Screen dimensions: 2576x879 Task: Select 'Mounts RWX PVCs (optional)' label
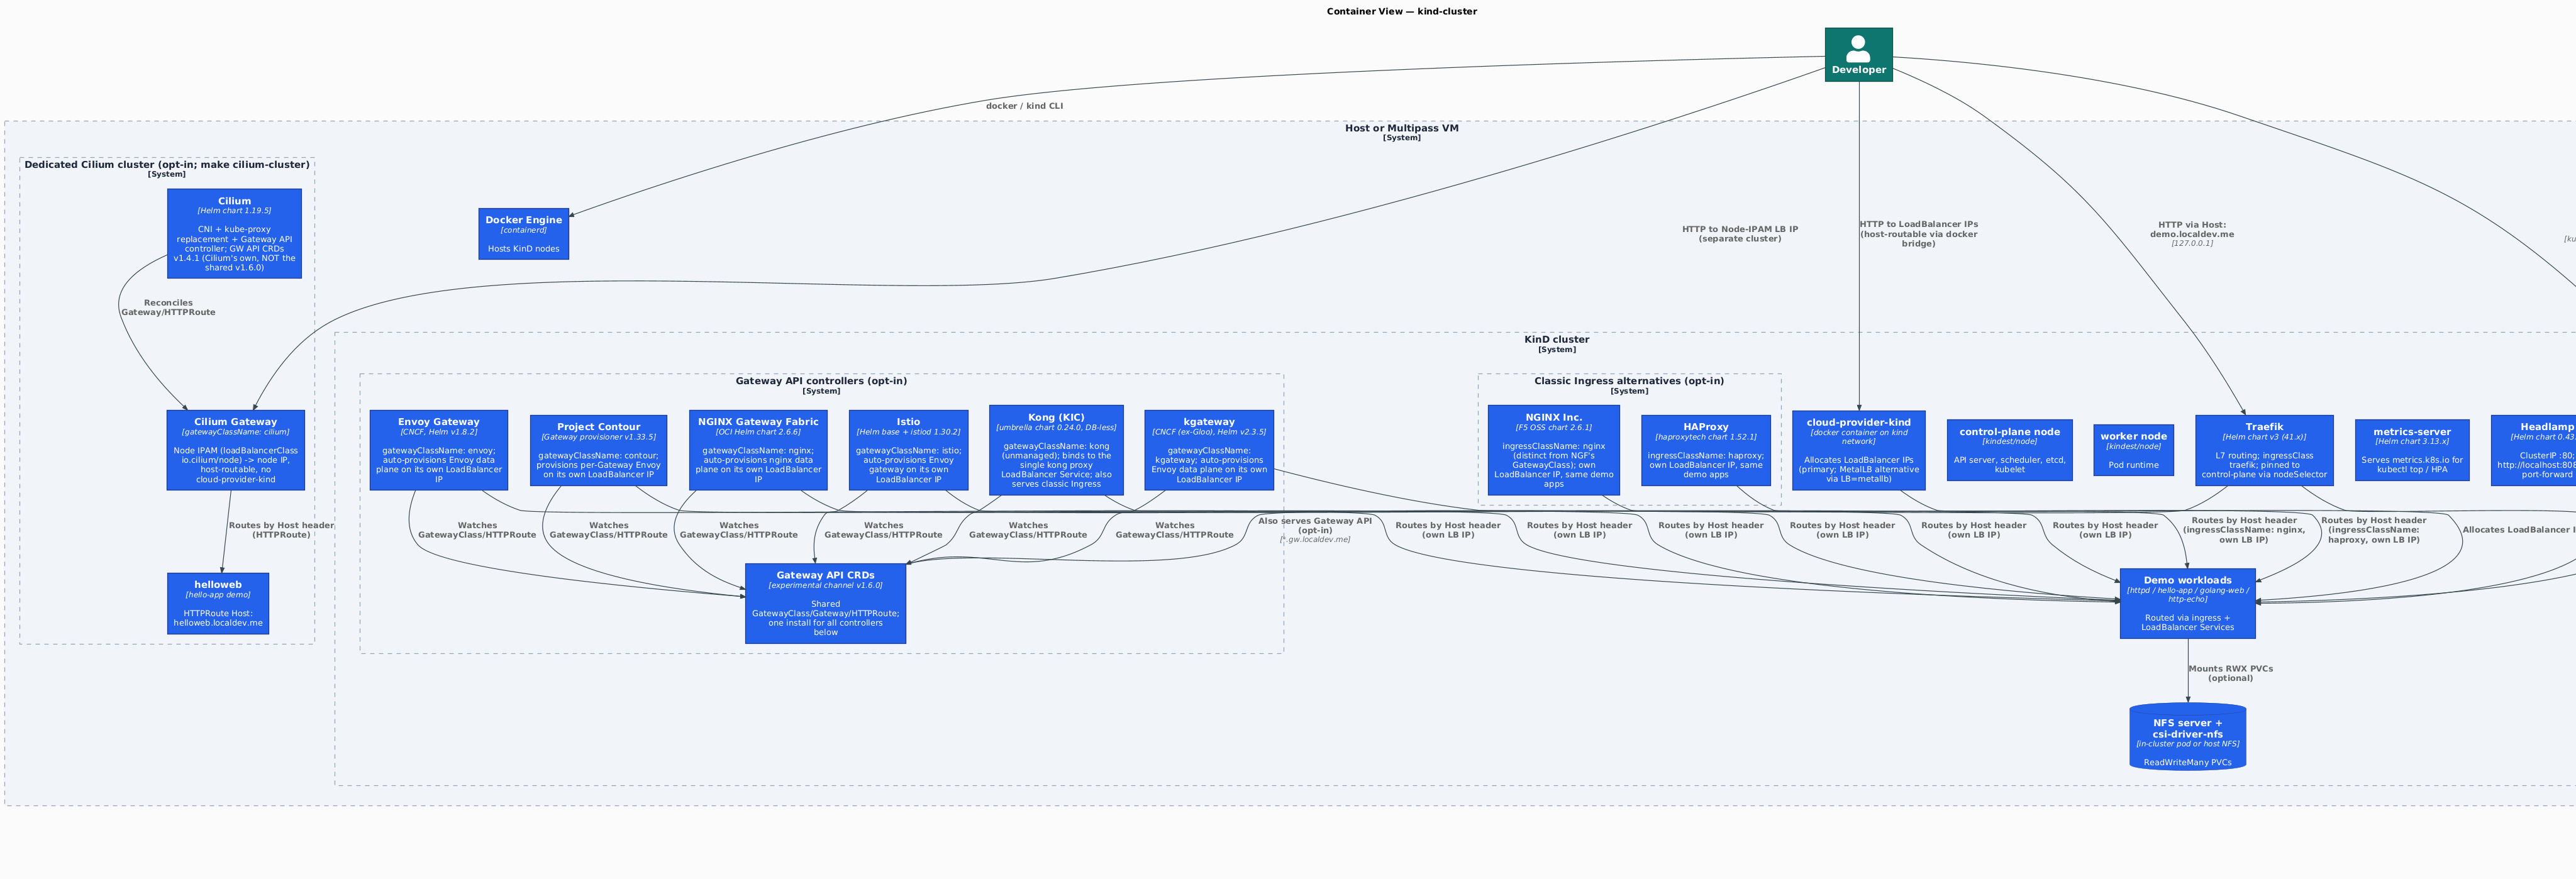pos(2231,674)
